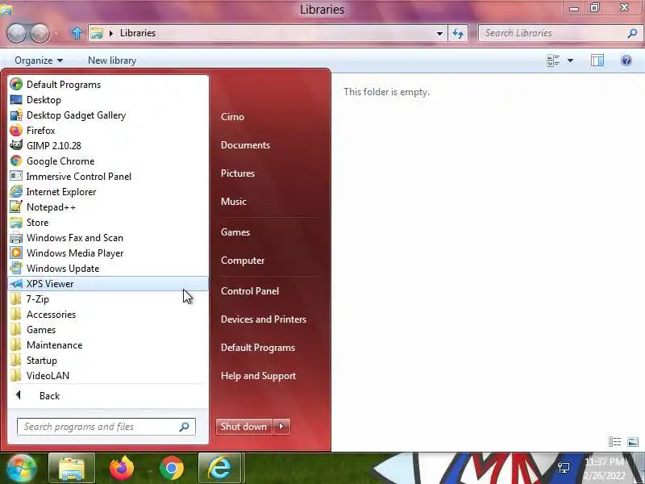Screen dimensions: 645x484
Task: Open the Store entry
Action: point(108,223)
